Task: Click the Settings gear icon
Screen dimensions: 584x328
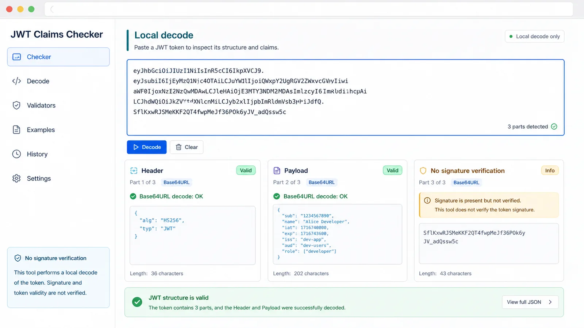Action: click(16, 178)
